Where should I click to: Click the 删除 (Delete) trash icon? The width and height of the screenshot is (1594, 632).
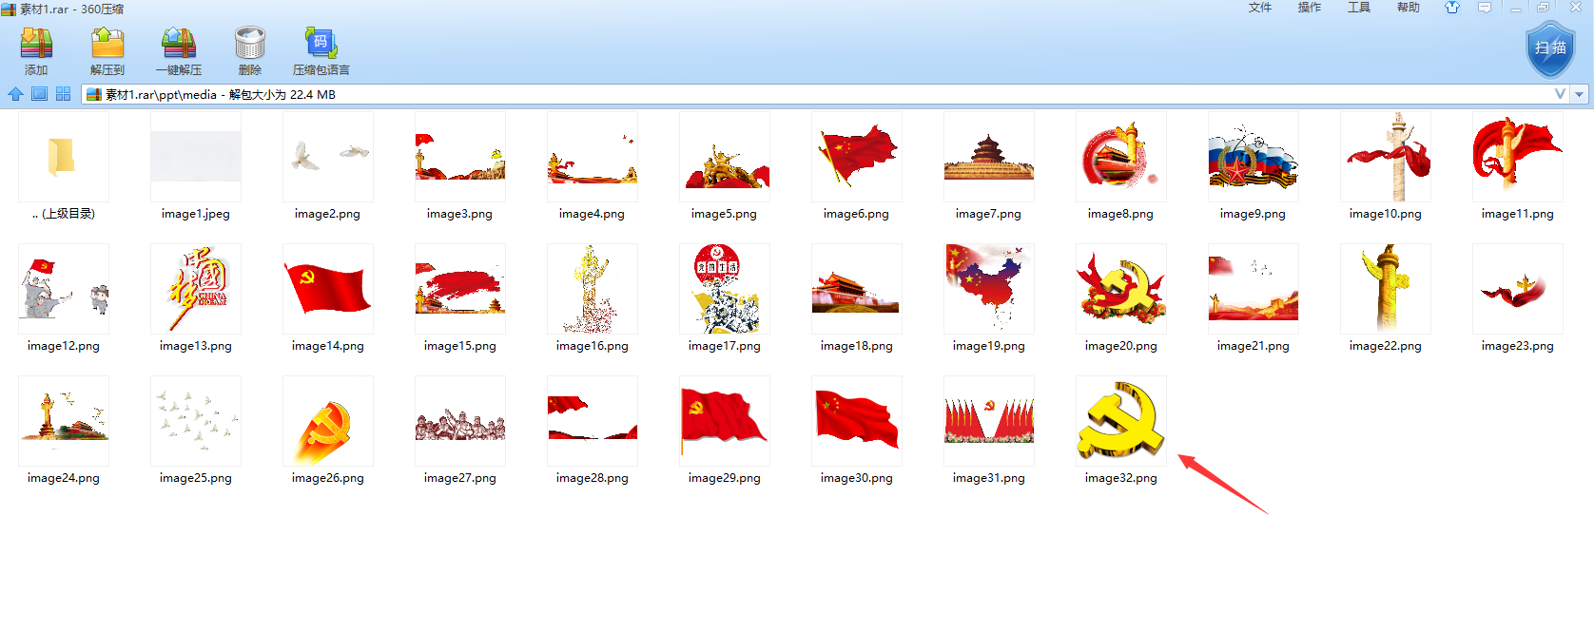[x=250, y=44]
